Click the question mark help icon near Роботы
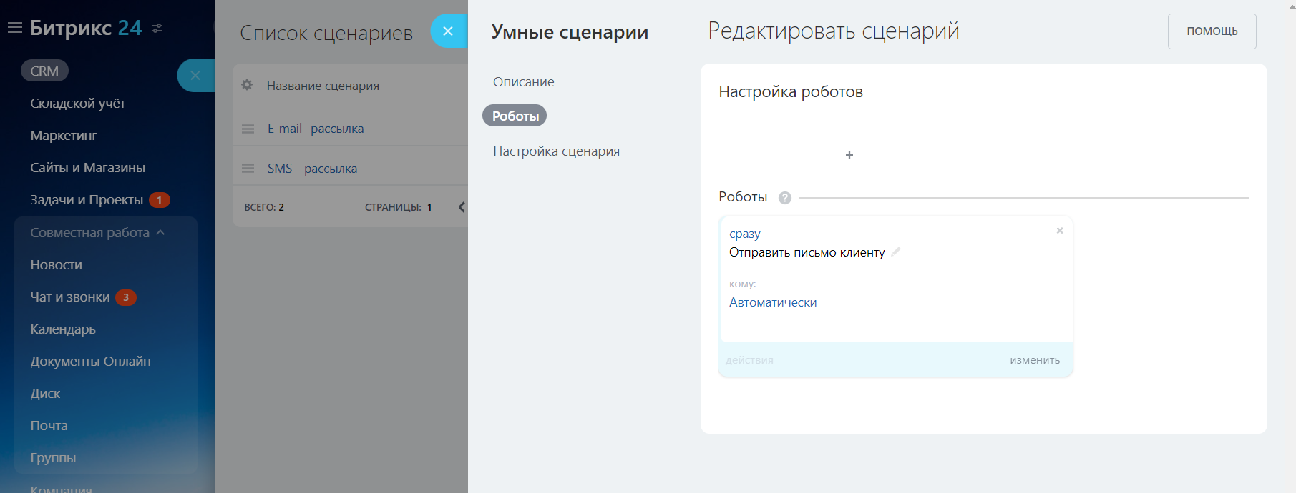 (785, 198)
